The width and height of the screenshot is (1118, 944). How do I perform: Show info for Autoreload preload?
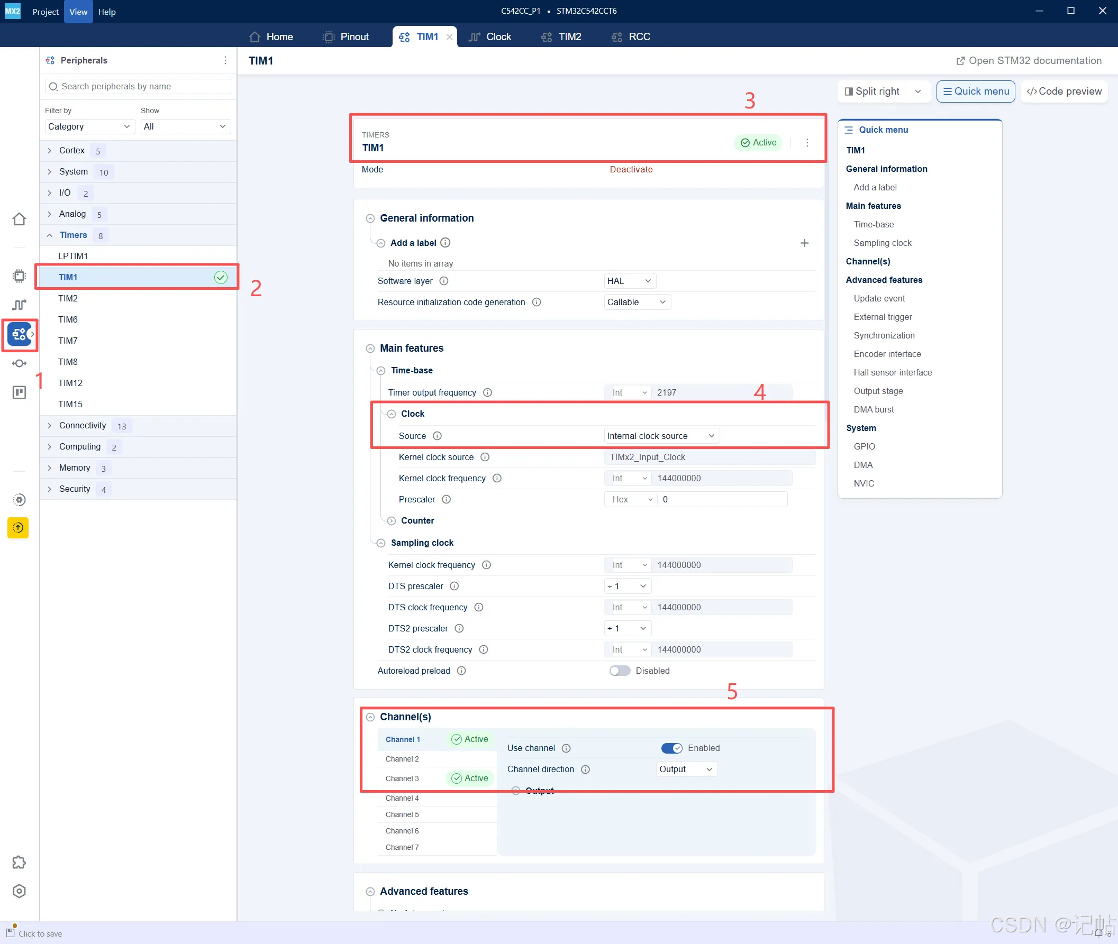[461, 671]
